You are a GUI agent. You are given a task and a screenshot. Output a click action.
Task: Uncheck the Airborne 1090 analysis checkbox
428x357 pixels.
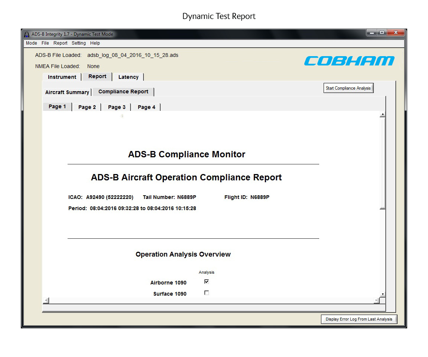[207, 282]
